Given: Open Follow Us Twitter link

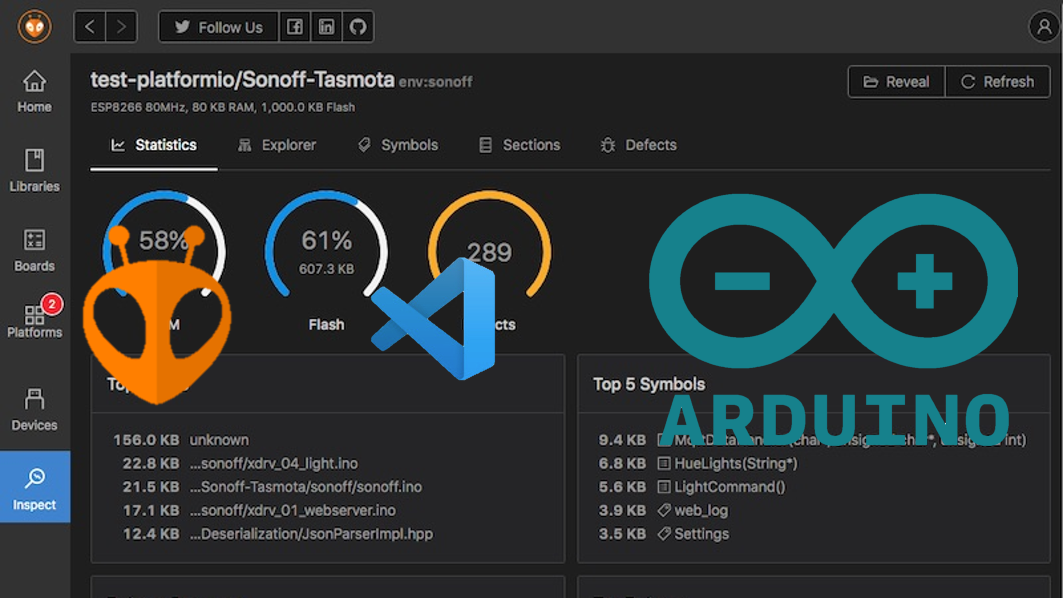Looking at the screenshot, I should (x=219, y=27).
